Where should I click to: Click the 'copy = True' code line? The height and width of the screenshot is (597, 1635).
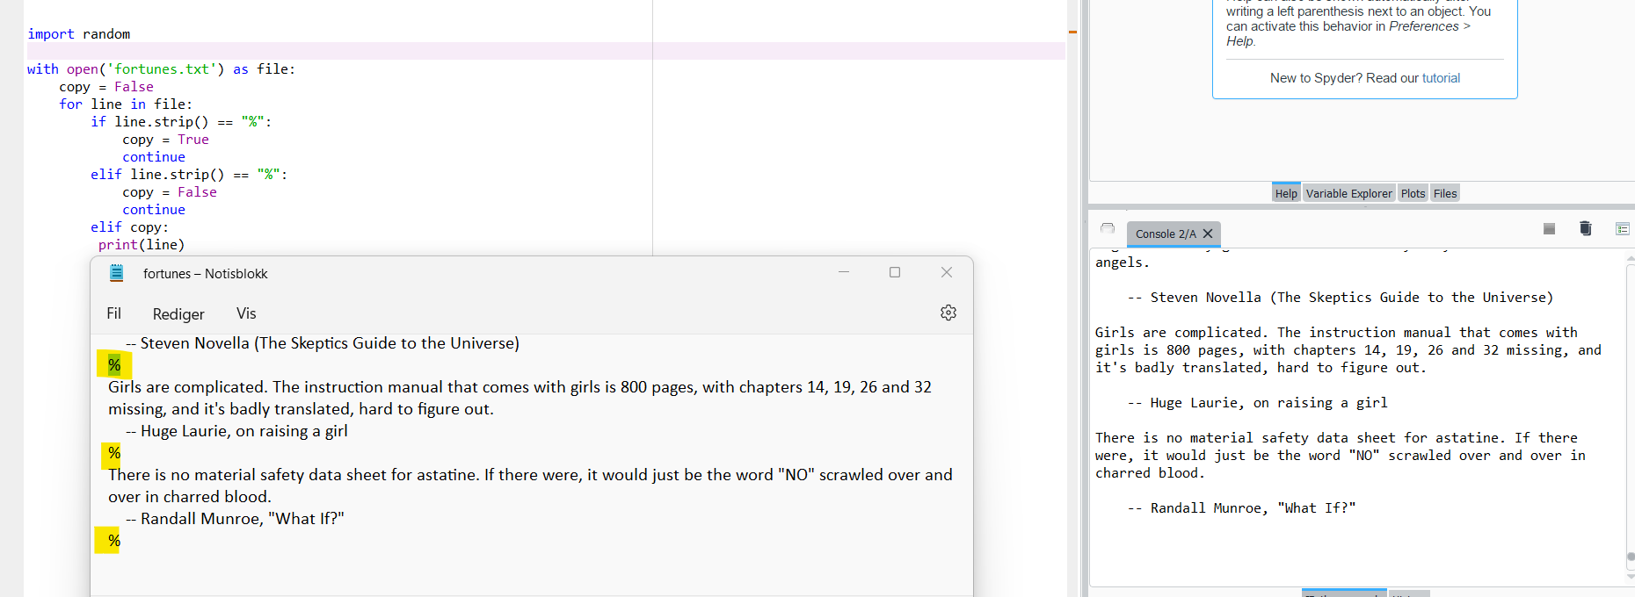[x=165, y=140]
